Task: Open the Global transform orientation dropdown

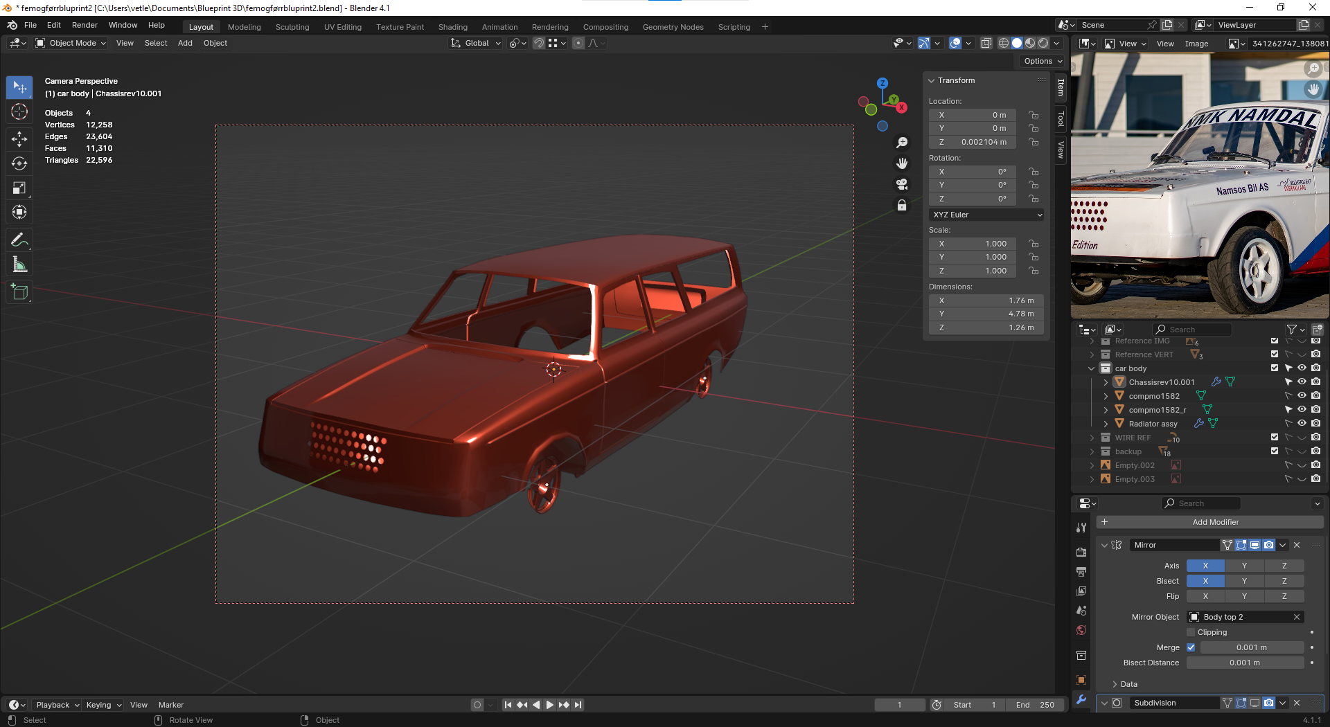Action: coord(476,43)
